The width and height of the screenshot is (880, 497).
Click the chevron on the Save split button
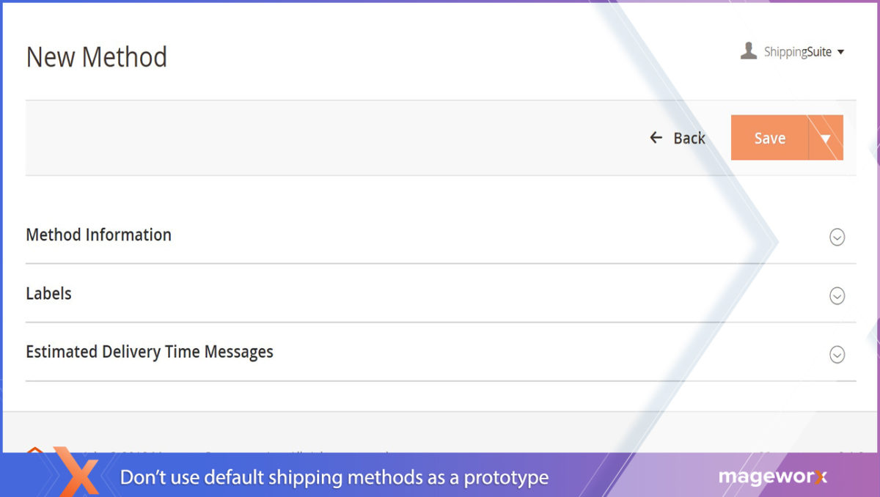pyautogui.click(x=827, y=138)
